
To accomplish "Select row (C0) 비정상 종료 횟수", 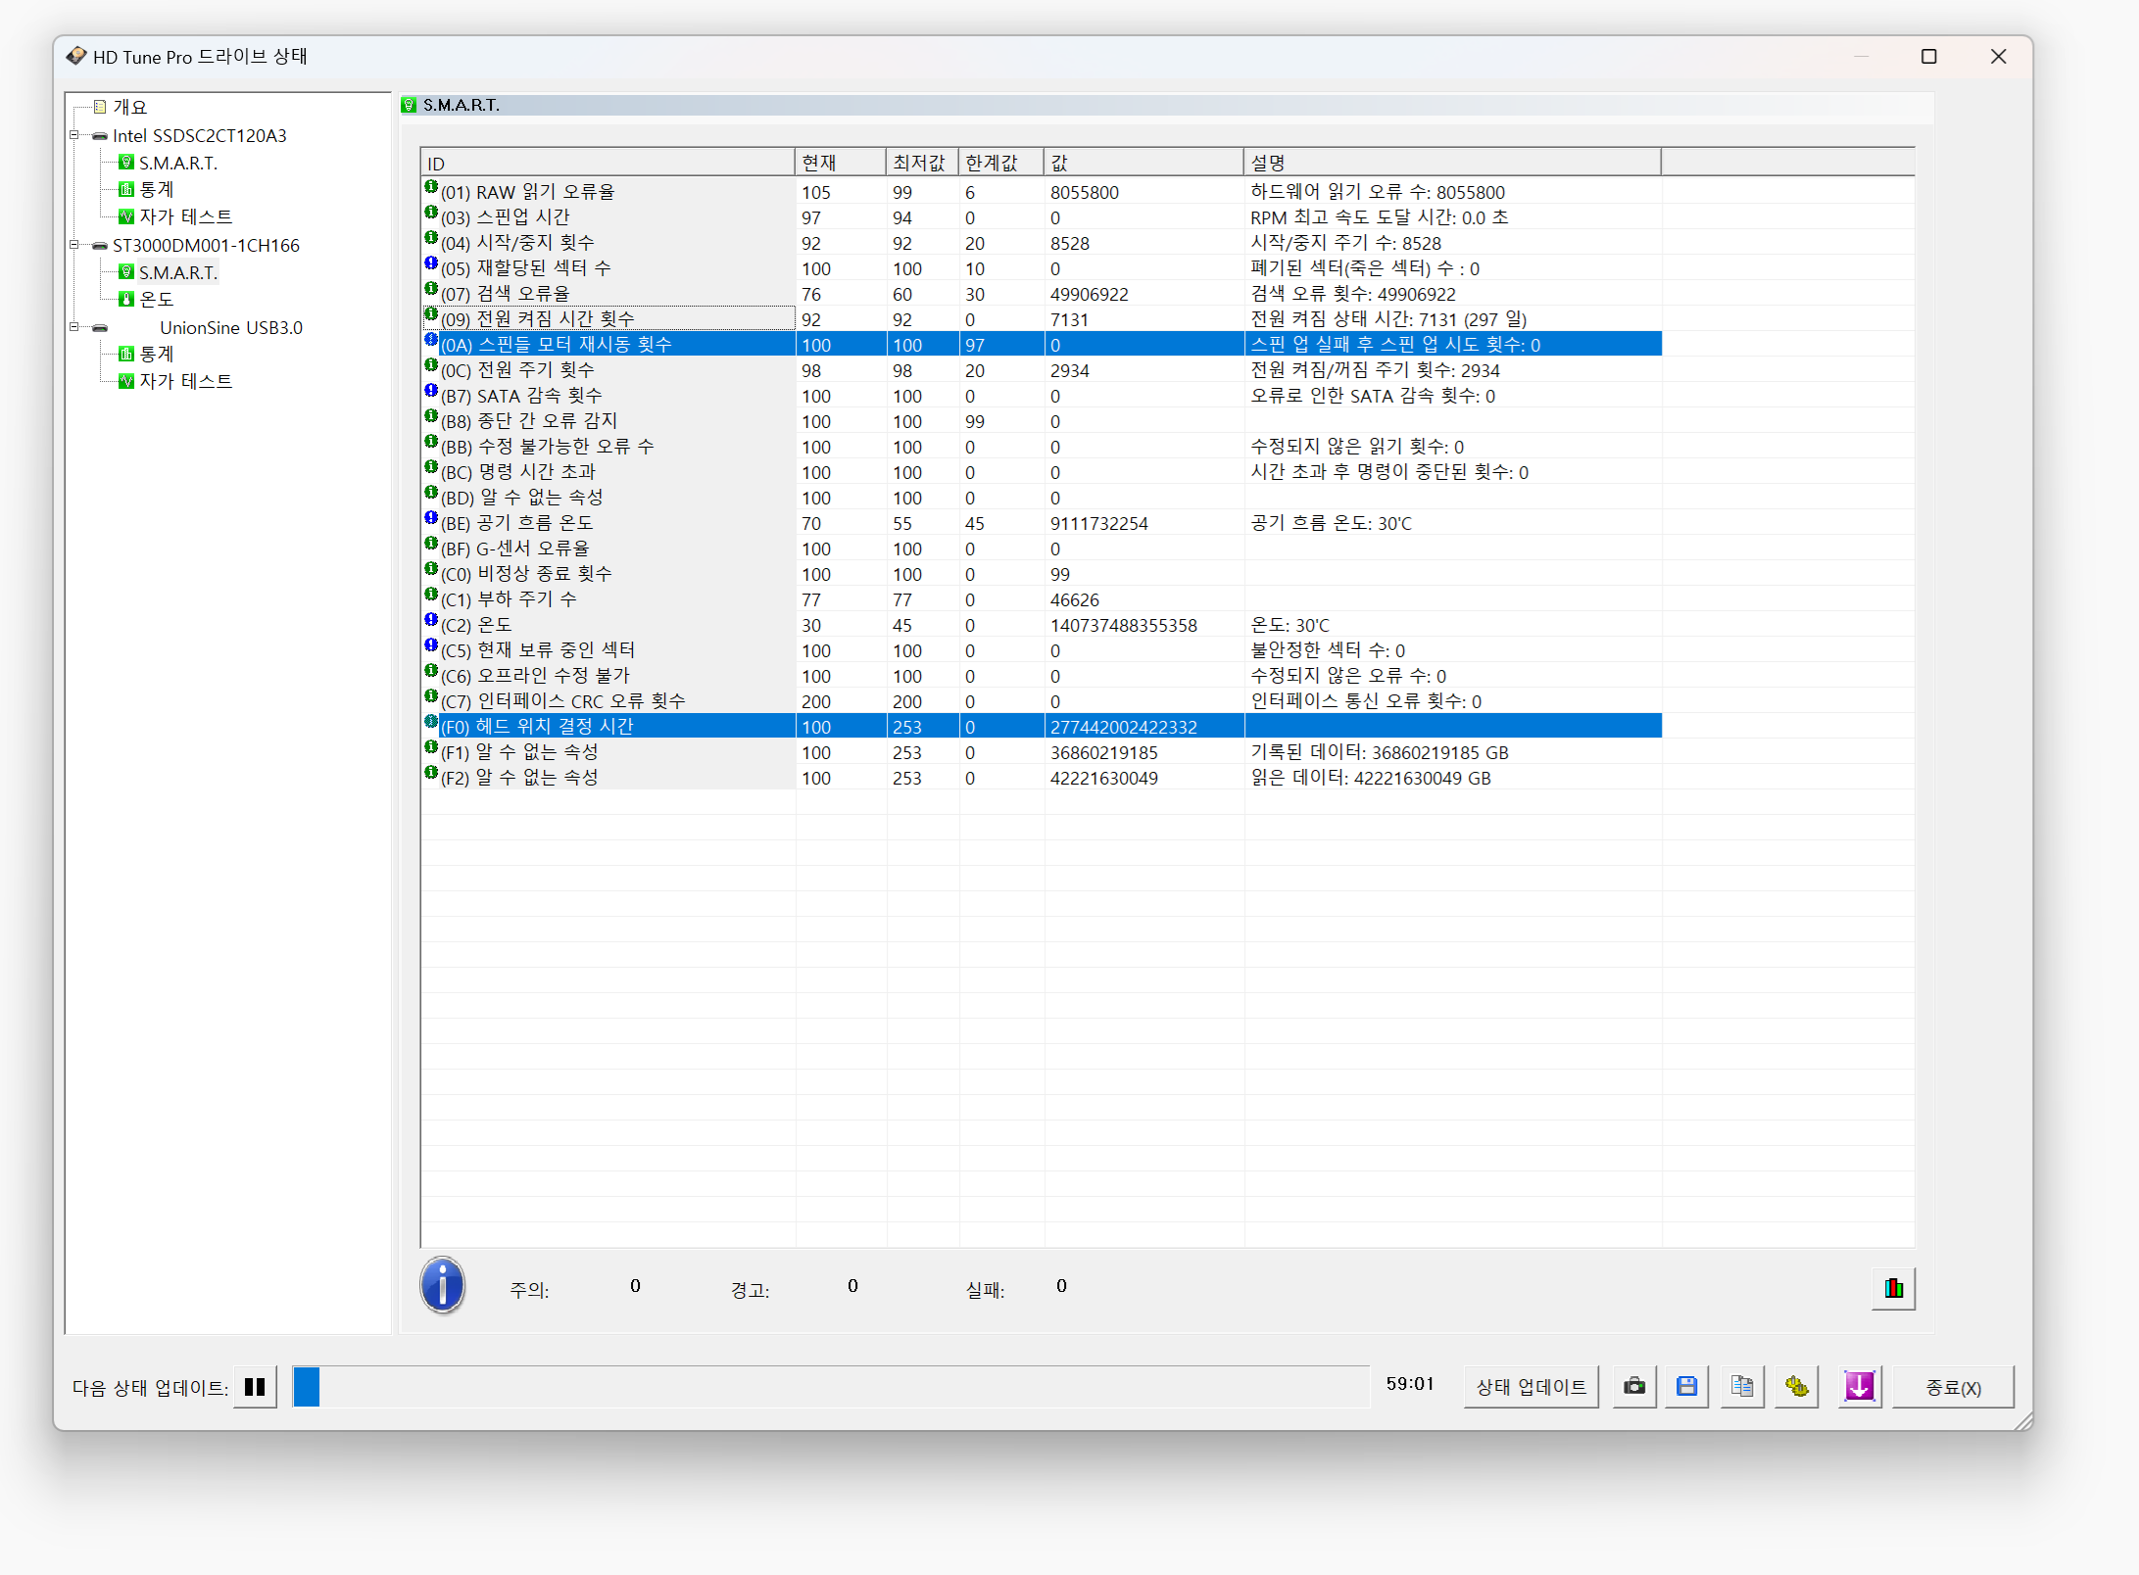I will 1042,574.
